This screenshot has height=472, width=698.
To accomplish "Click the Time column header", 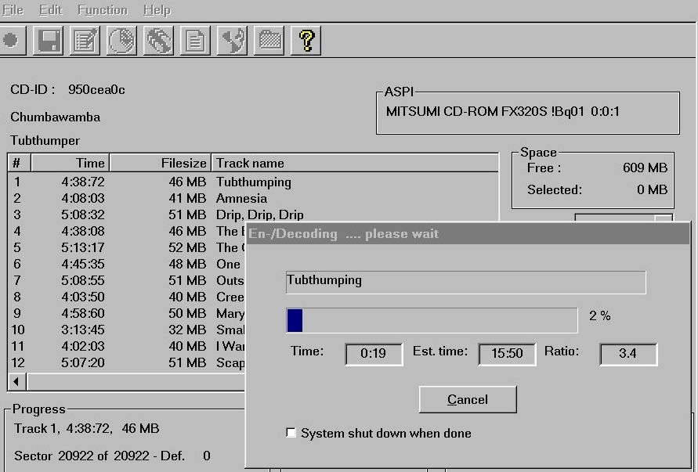I will point(71,164).
